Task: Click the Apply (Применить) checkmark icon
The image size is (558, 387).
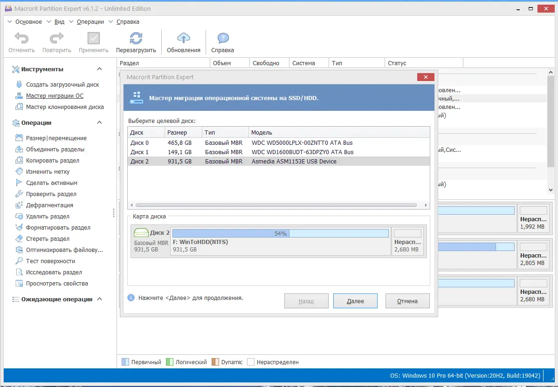Action: pyautogui.click(x=94, y=38)
